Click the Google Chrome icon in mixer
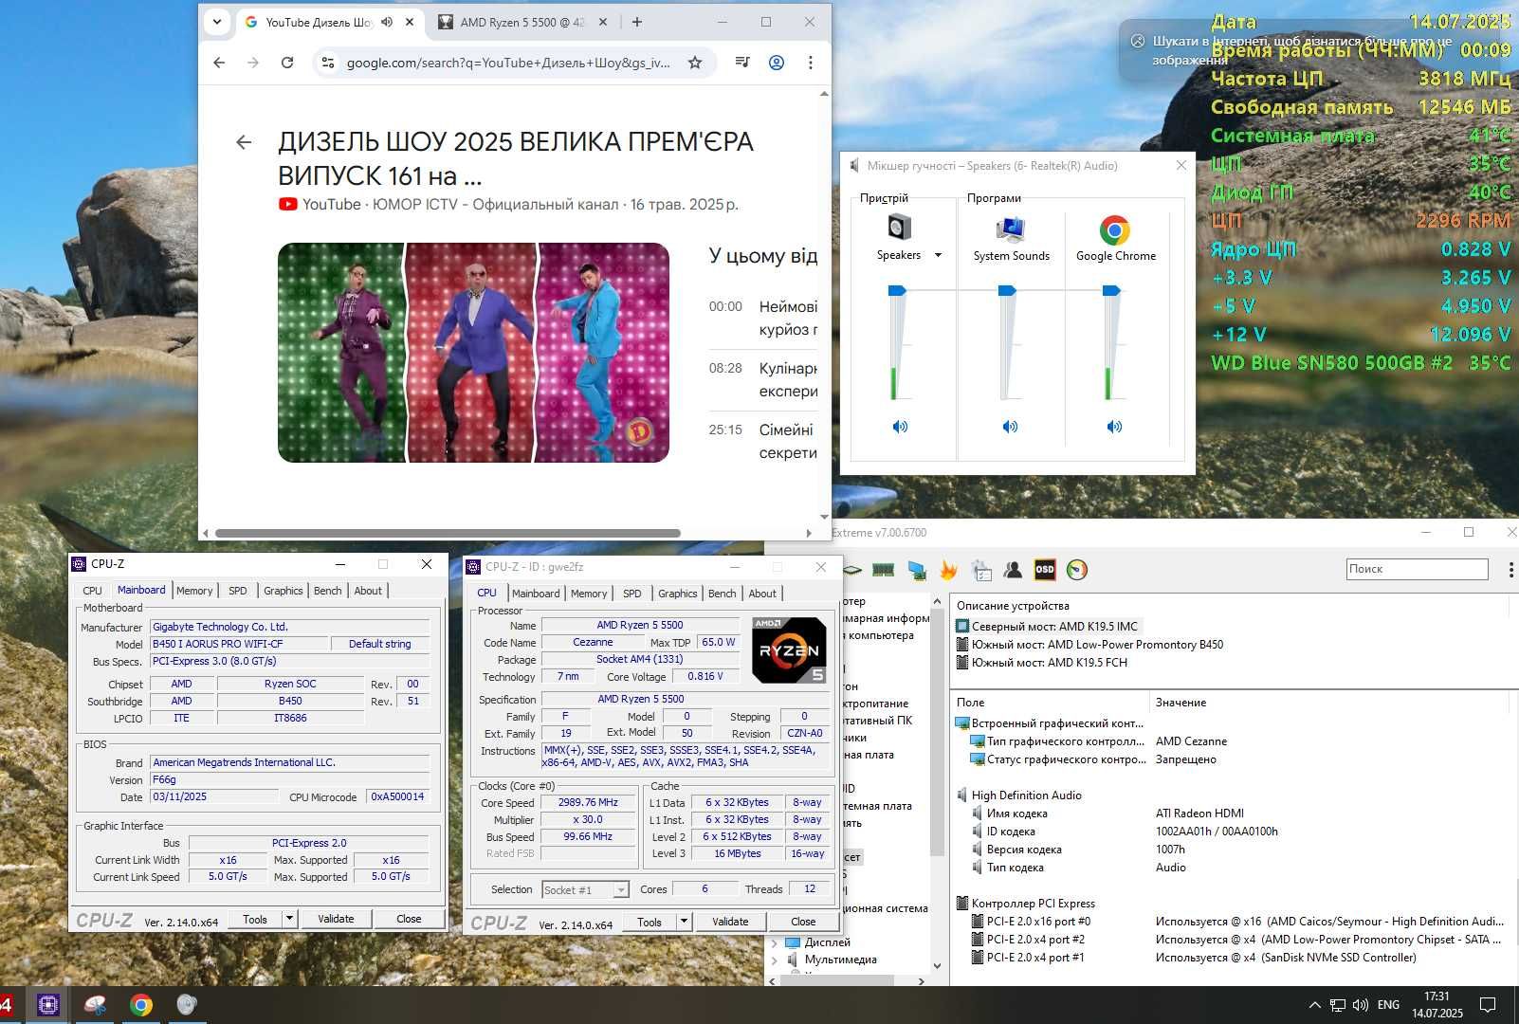Viewport: 1519px width, 1024px height. pos(1115,229)
